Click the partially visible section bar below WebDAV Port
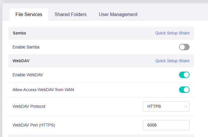This screenshot has width=208, height=137. pos(101,136)
